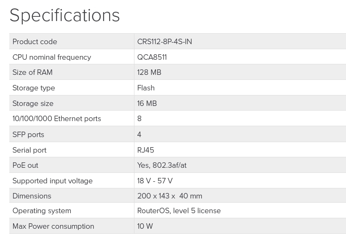Image resolution: width=346 pixels, height=246 pixels.
Task: Click the CPU nominal frequency label
Action: pyautogui.click(x=51, y=57)
